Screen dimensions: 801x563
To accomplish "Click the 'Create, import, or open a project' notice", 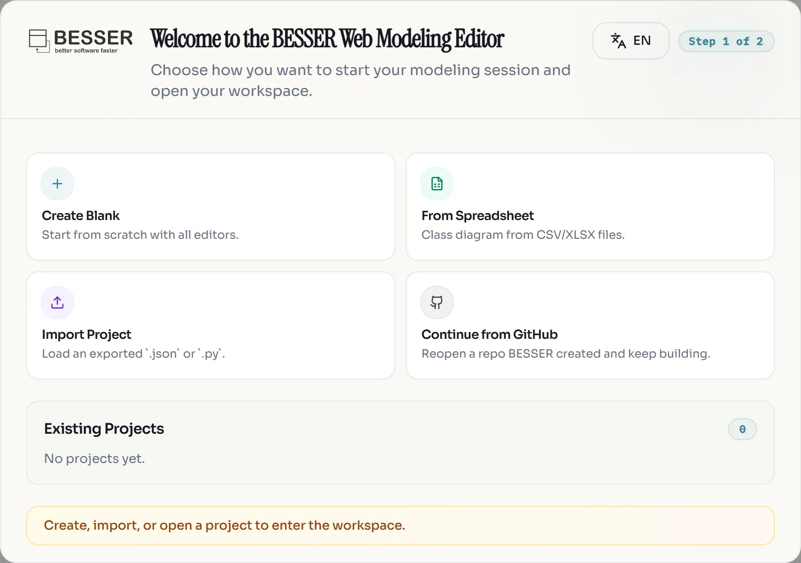I will click(400, 525).
